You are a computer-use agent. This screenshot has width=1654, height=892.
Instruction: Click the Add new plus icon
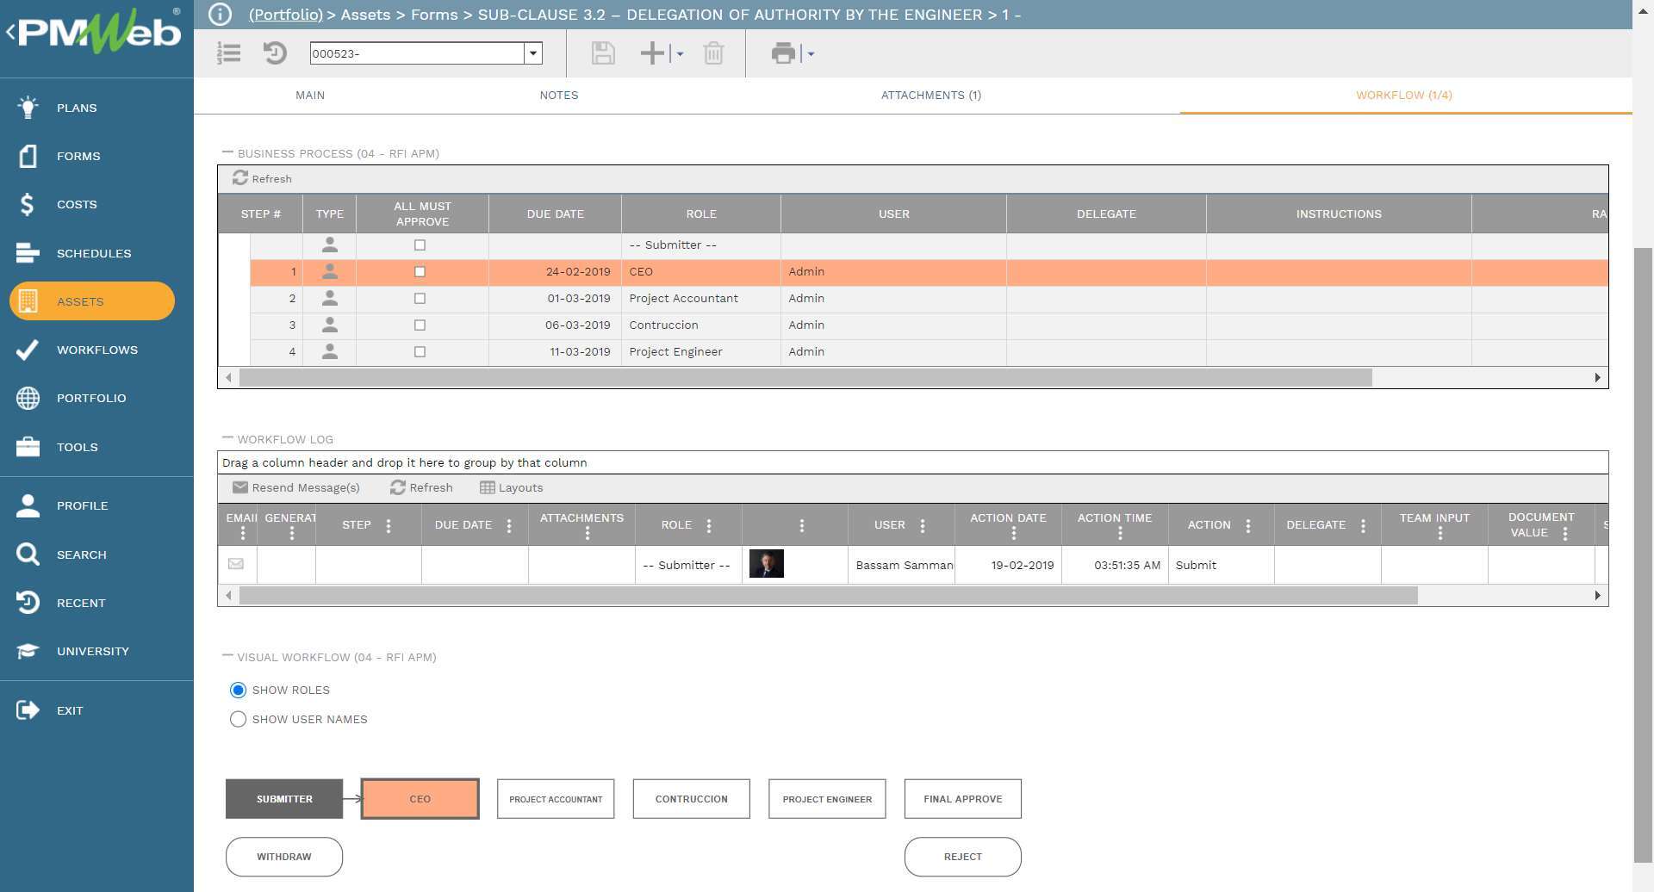653,53
